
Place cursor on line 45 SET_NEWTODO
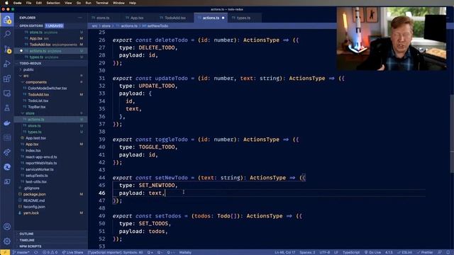[157, 186]
